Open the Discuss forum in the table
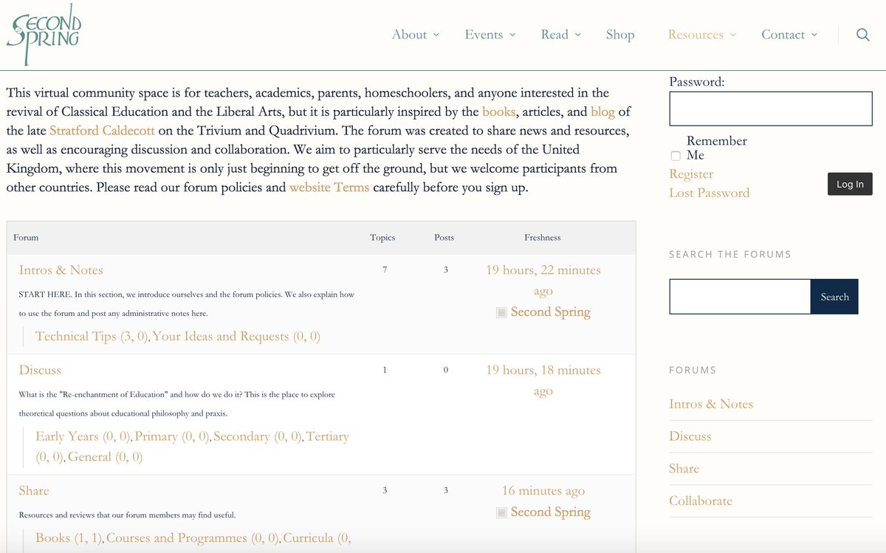Viewport: 886px width, 553px height. click(40, 370)
